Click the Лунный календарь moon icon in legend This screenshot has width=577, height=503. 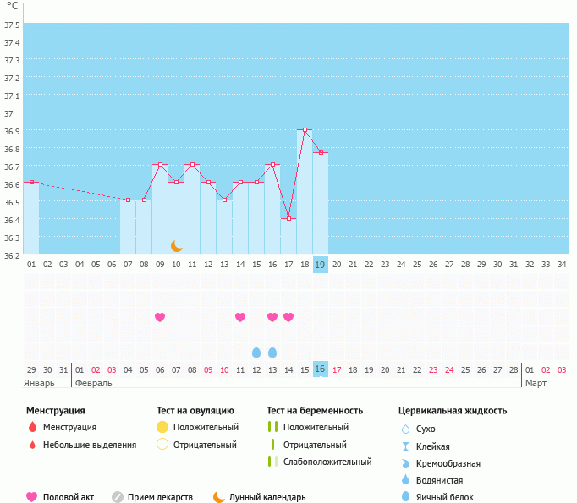[219, 497]
